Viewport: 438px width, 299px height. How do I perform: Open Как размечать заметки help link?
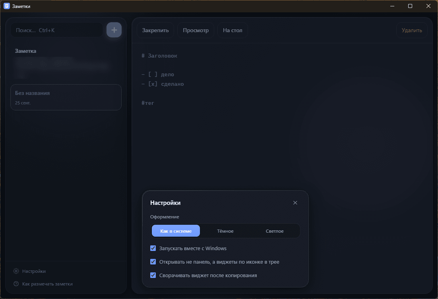pyautogui.click(x=47, y=284)
